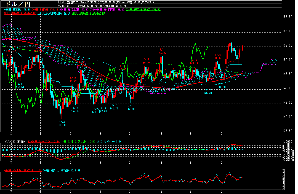Click the ドル／円 chart title
Screen dimensions: 298x194
(x=18, y=4)
